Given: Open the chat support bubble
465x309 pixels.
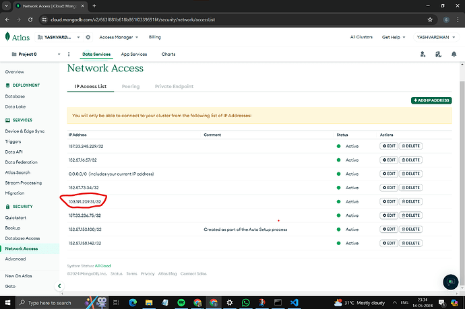Looking at the screenshot, I should point(449,281).
